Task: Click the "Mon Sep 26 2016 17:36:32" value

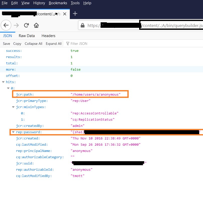Action: (x=106, y=144)
